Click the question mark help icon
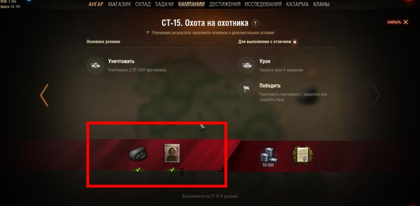This screenshot has width=420, height=206. pyautogui.click(x=255, y=23)
